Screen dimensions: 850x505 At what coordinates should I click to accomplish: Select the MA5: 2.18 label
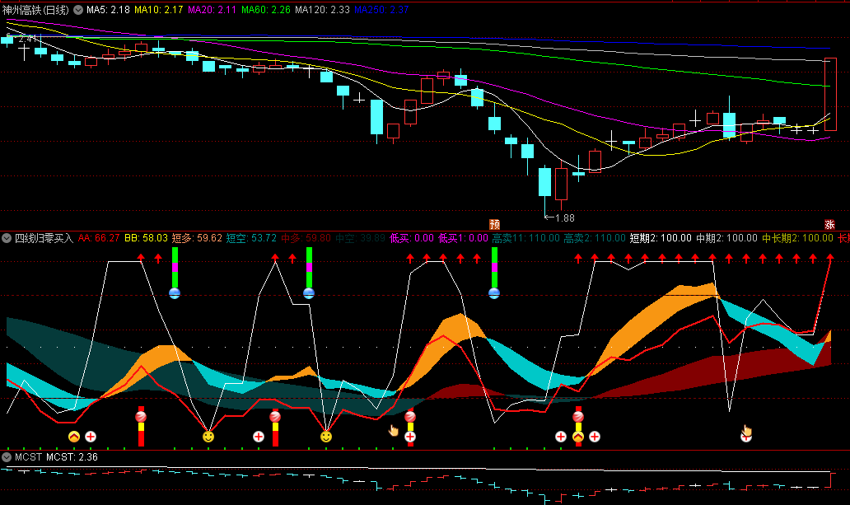[x=108, y=10]
